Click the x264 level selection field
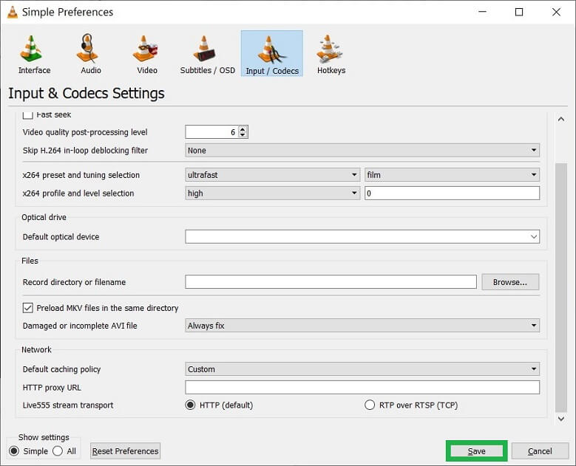576x466 pixels. [452, 193]
